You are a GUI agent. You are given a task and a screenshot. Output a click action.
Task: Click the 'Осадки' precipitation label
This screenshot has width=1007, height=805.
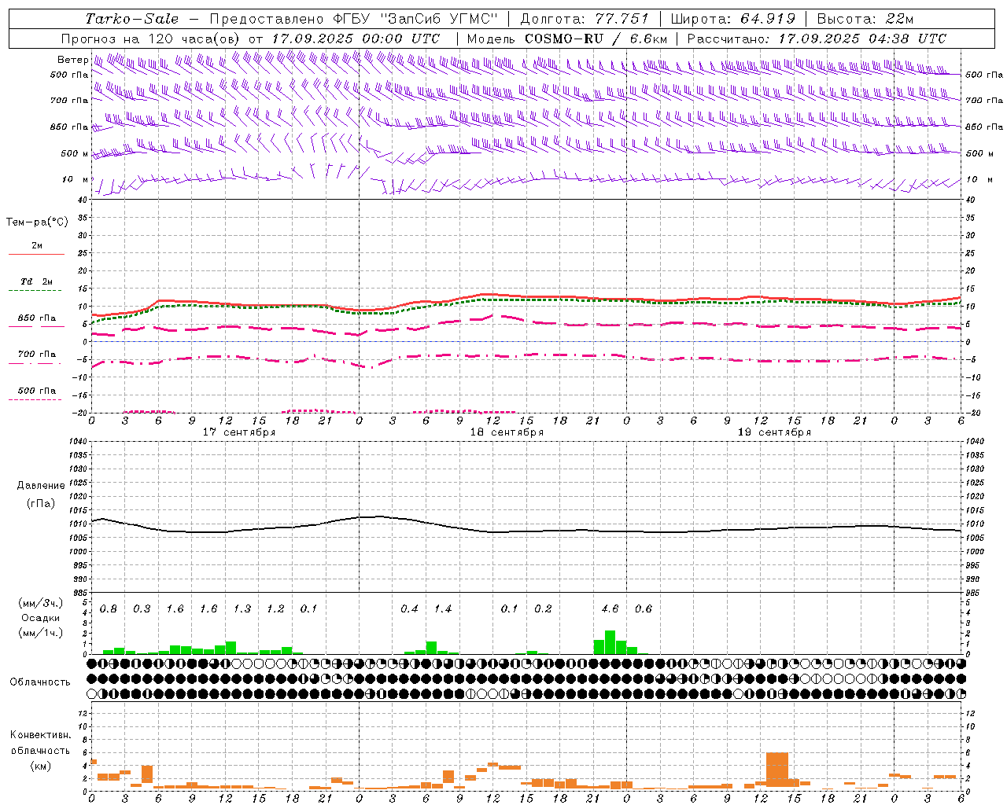[40, 619]
